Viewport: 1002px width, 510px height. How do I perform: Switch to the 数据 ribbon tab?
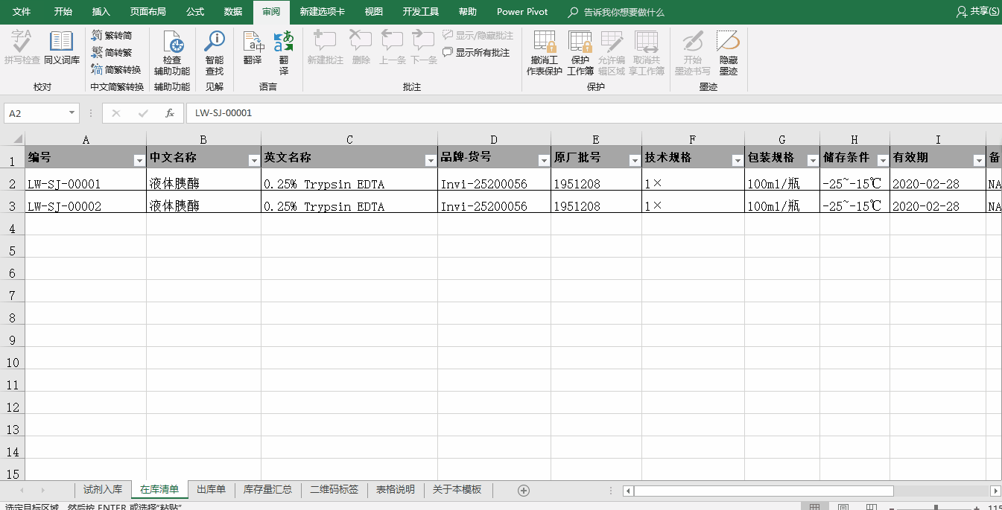233,12
